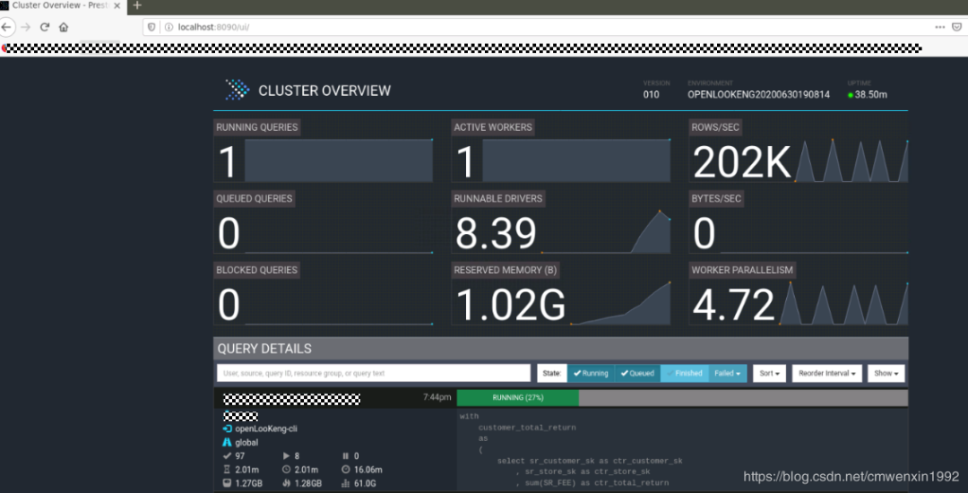Screen dimensions: 968x493
Task: Open the page actions three-dots menu
Action: click(x=939, y=27)
